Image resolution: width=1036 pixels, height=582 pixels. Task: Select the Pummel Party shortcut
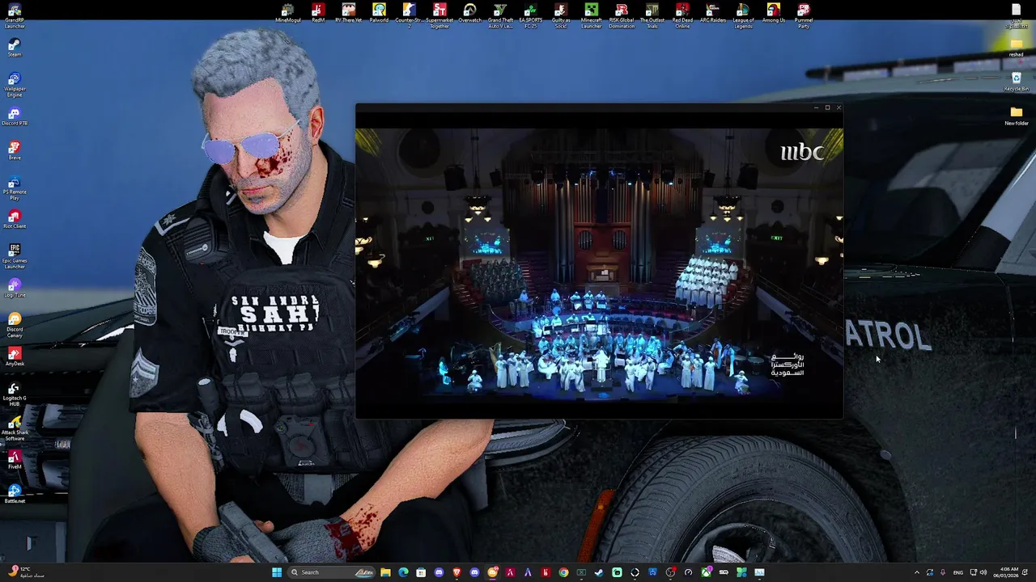(804, 15)
